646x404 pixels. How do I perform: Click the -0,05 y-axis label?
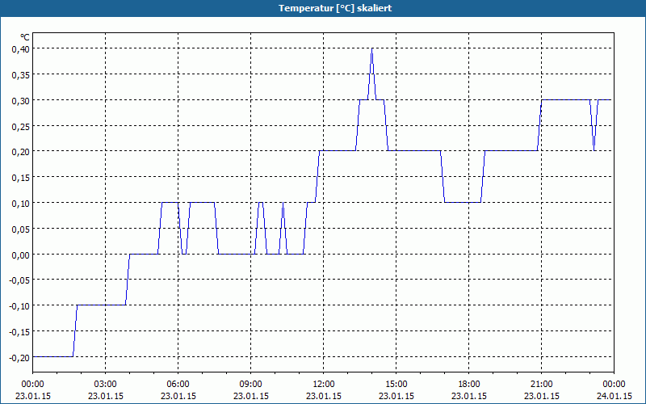click(19, 280)
